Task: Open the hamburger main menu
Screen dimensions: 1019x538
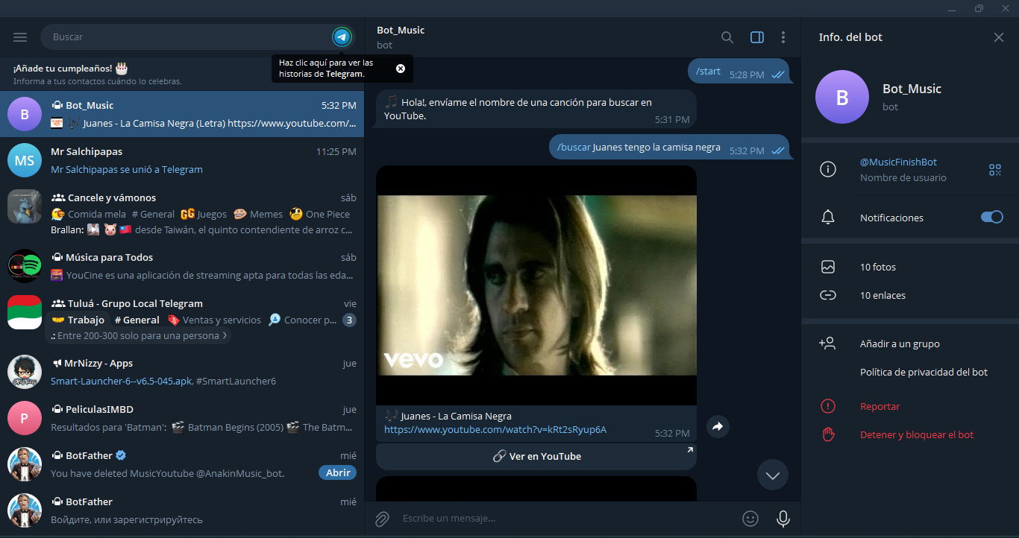Action: click(20, 37)
